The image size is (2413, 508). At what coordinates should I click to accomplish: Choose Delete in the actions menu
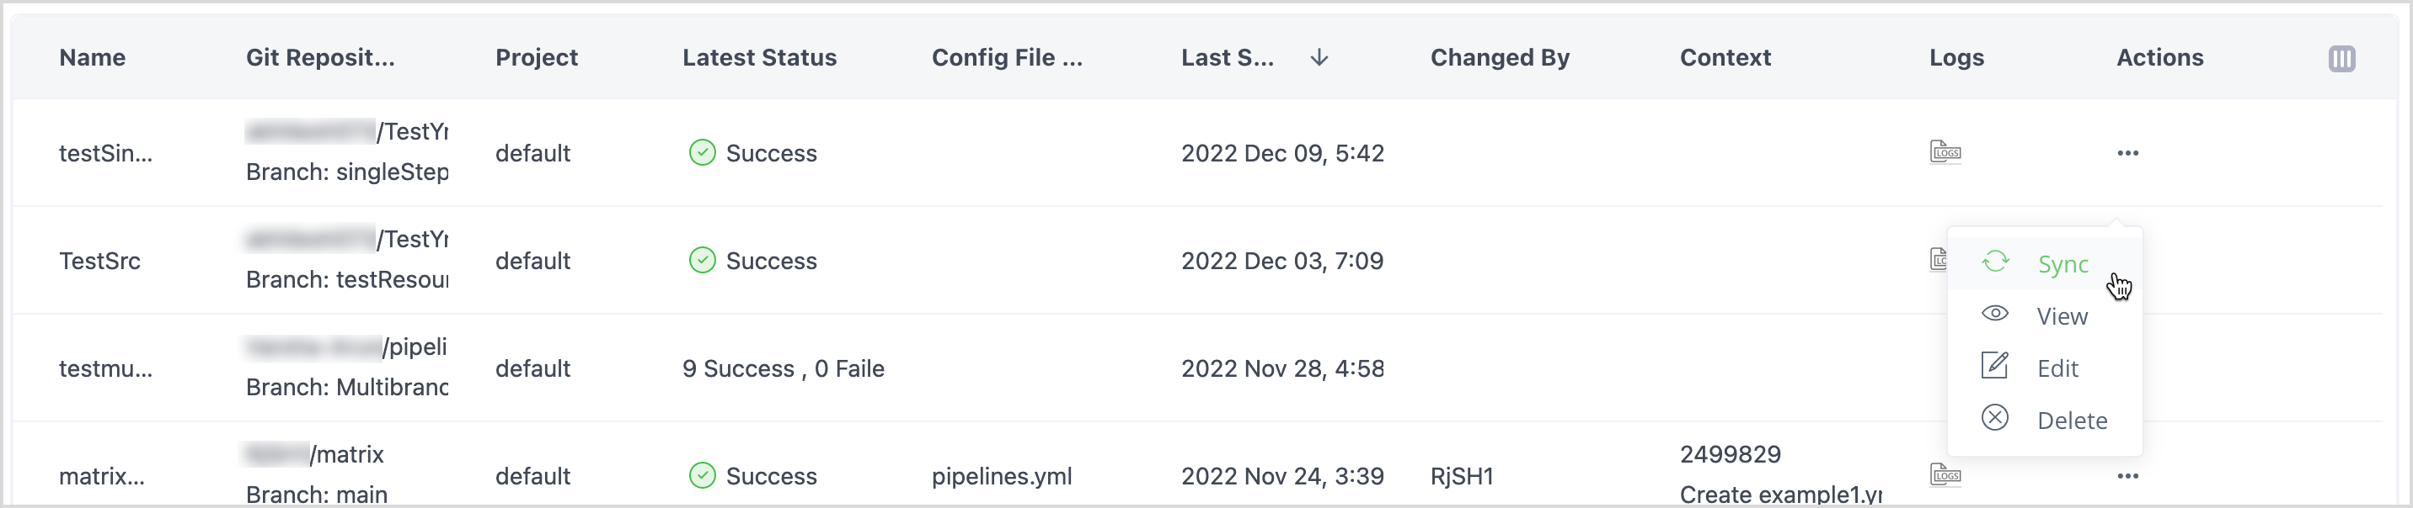click(2070, 421)
